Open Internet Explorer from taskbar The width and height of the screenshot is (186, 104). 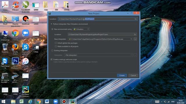point(30,101)
